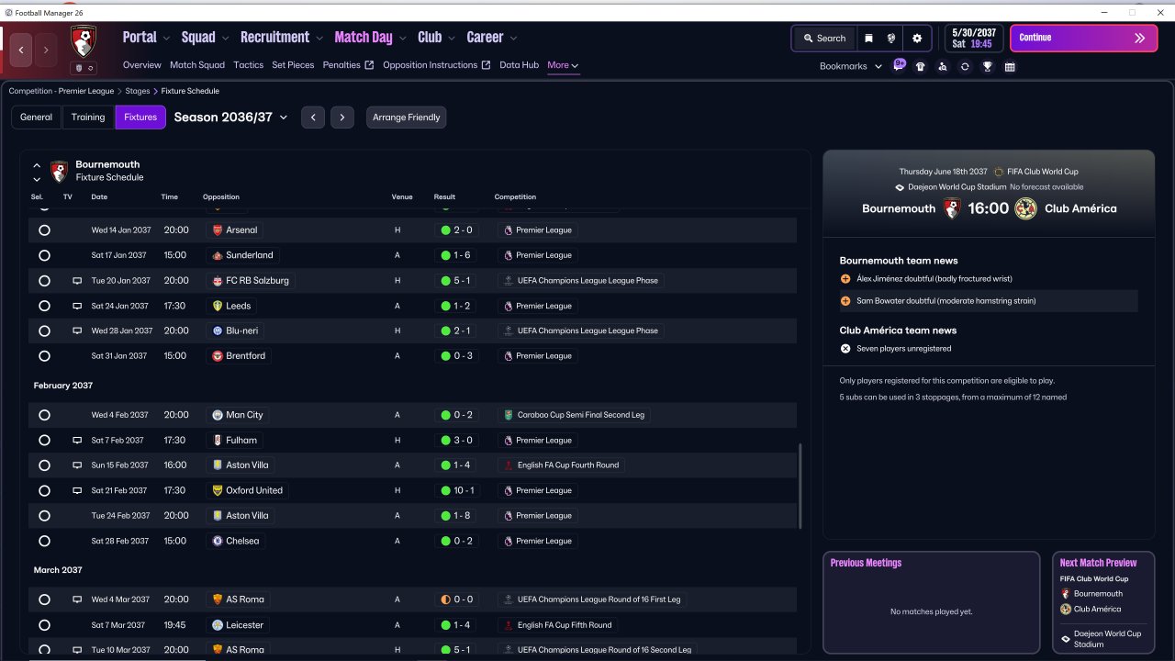This screenshot has height=661, width=1175.
Task: Click the FC RB Salzburg club badge
Action: tap(218, 281)
